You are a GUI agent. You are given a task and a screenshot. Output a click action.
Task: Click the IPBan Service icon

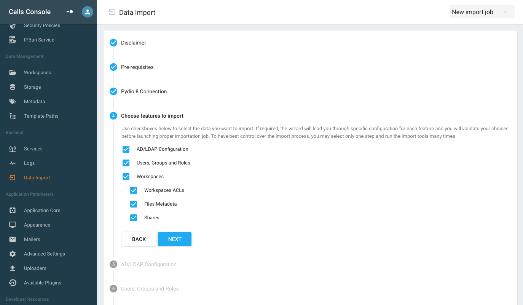[x=13, y=40]
